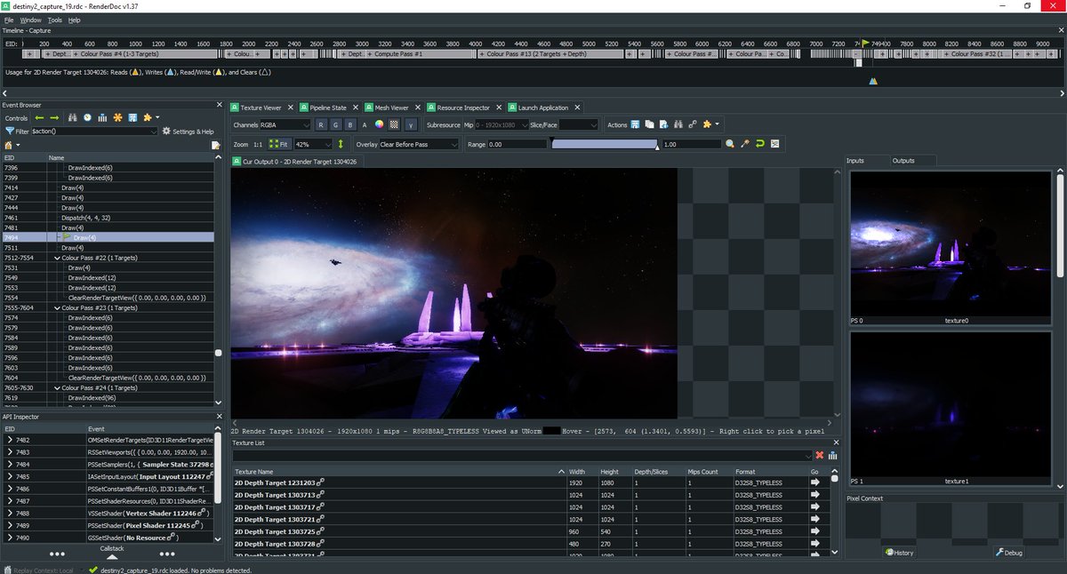Go to previous drawcall with green left arrow
The image size is (1067, 574).
pyautogui.click(x=39, y=117)
